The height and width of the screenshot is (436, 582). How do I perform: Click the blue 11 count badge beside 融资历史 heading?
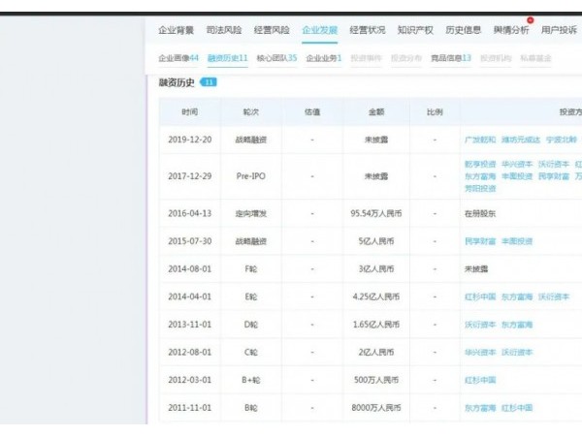209,82
